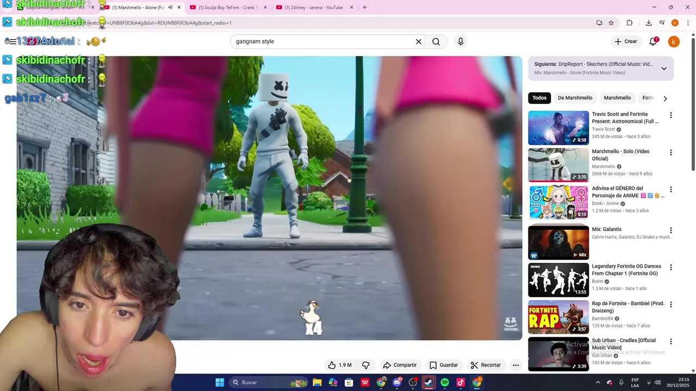Click the Mix: Galantis thumbnail

[558, 243]
